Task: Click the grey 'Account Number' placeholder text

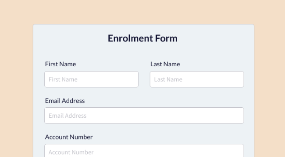Action: (71, 152)
